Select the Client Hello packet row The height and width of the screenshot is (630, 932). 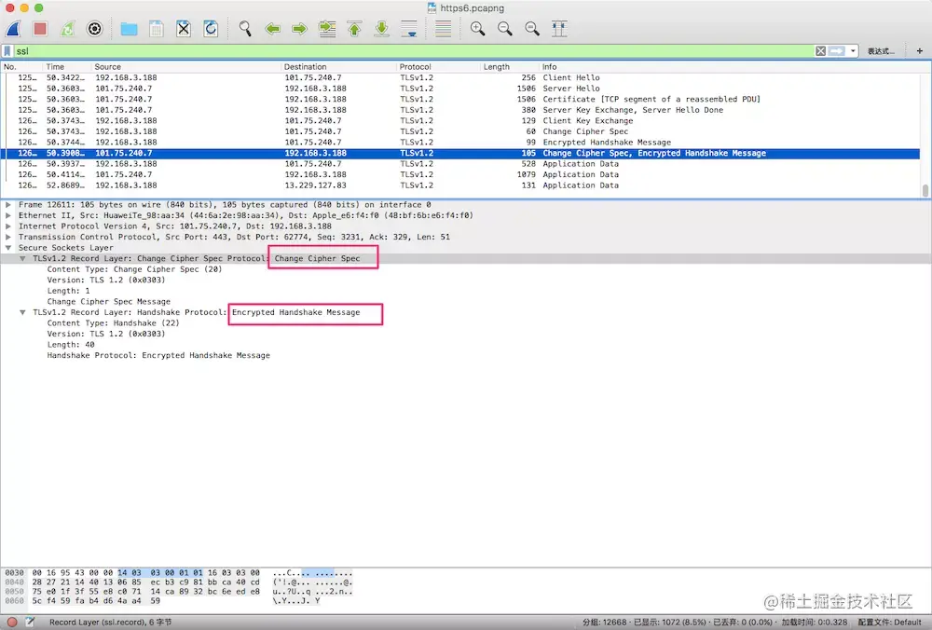tap(460, 78)
